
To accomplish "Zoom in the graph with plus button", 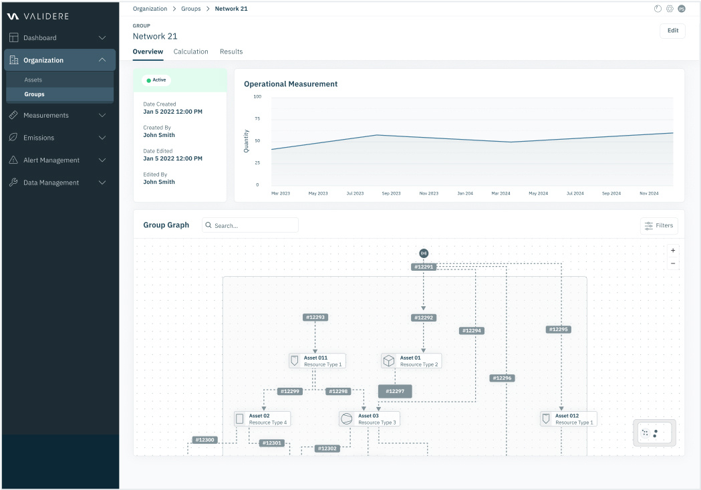I will point(673,251).
